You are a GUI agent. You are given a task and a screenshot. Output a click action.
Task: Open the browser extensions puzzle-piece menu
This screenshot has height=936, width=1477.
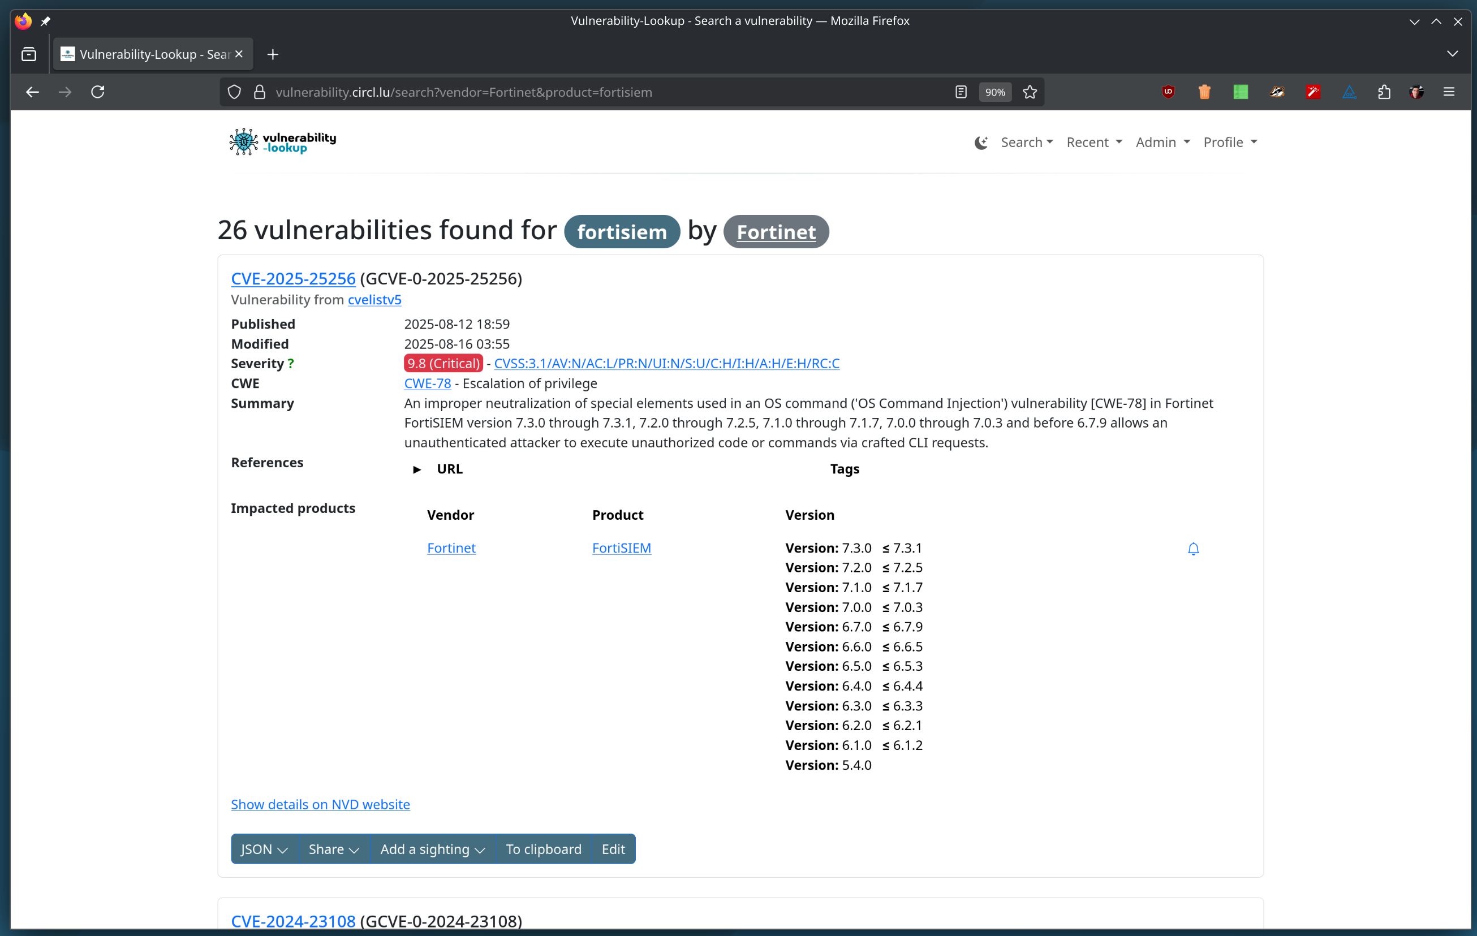(1384, 92)
